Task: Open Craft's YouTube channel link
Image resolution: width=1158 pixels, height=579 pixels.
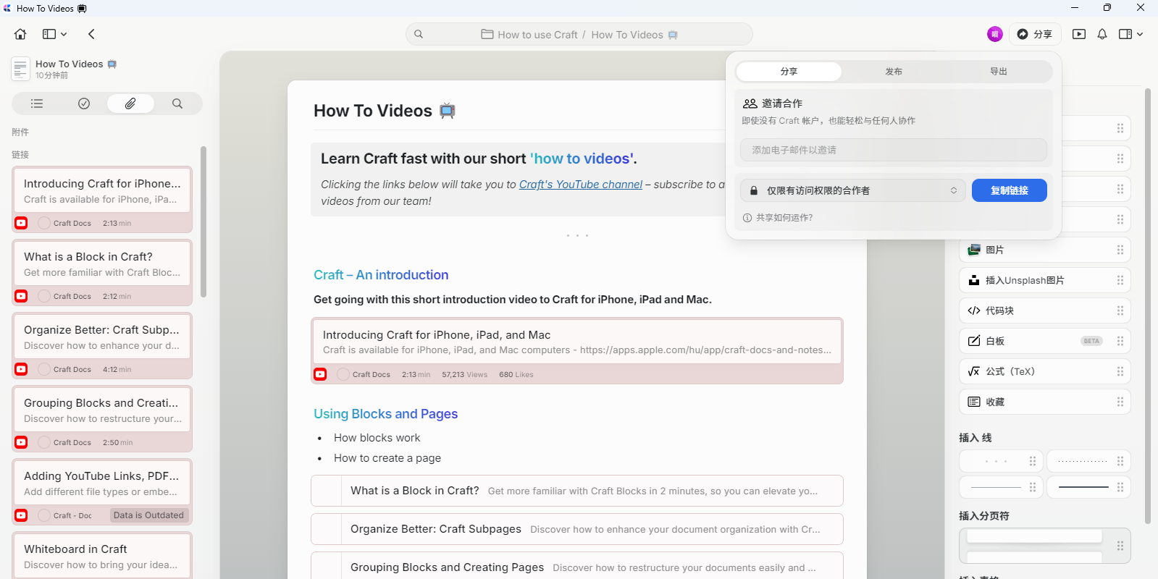Action: (580, 185)
